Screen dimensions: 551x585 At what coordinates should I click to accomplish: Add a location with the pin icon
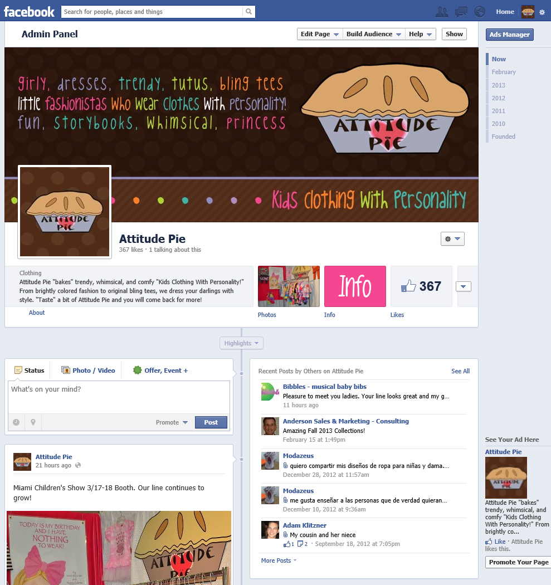point(33,422)
